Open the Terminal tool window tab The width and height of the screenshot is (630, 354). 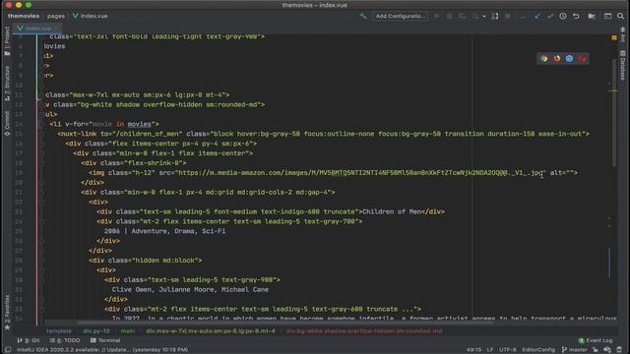coord(105,340)
